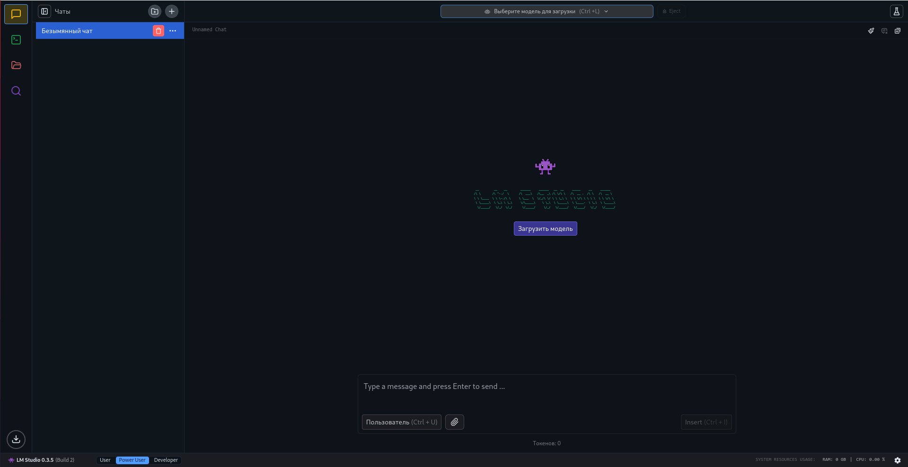Viewport: 908px width, 467px height.
Task: Click the chat appearance icon in header
Action: 884,31
